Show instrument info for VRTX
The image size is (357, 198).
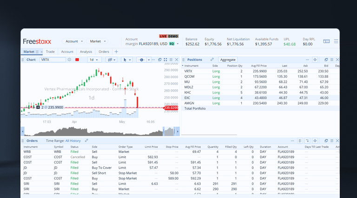(69, 59)
